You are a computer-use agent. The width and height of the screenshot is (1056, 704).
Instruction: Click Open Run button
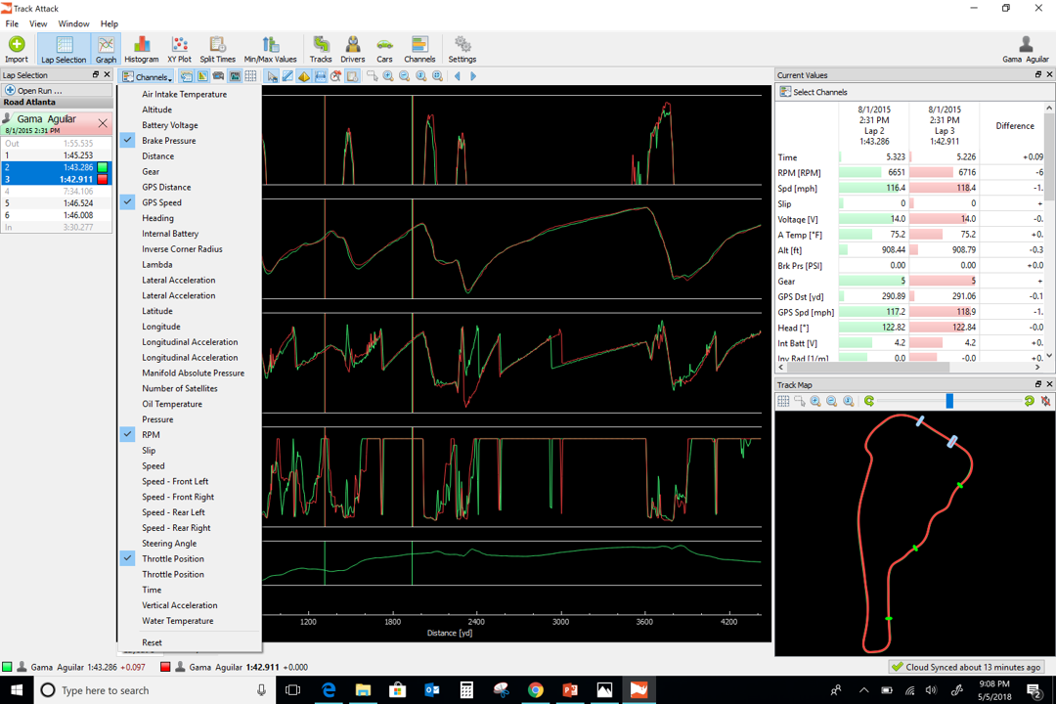click(x=56, y=90)
